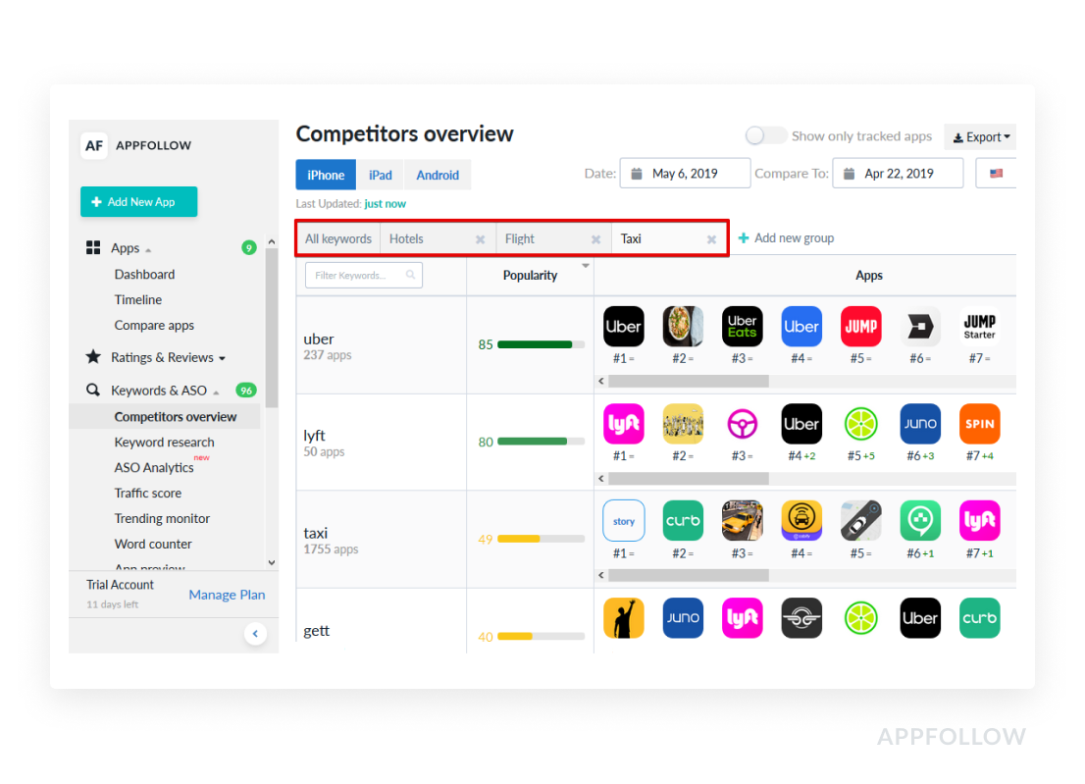Viewport: 1085px width, 784px height.
Task: Open the Export dropdown
Action: (980, 137)
